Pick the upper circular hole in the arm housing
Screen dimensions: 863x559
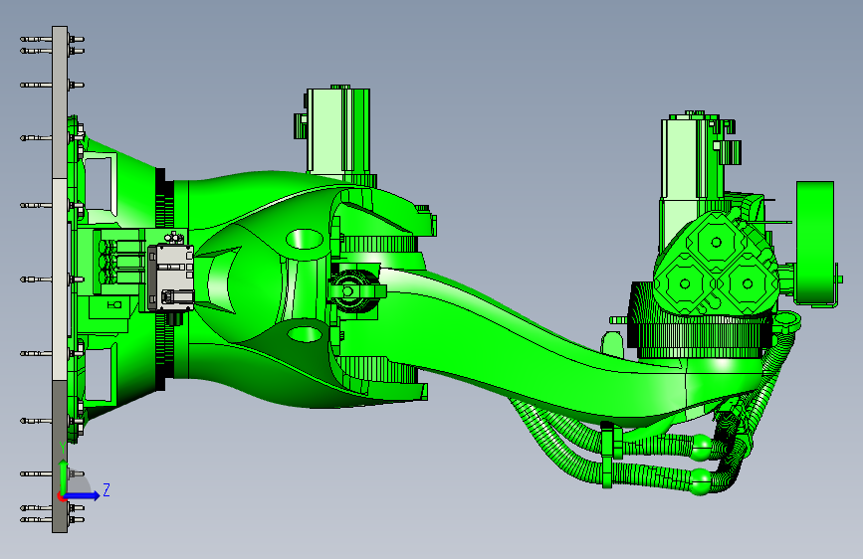pos(305,239)
